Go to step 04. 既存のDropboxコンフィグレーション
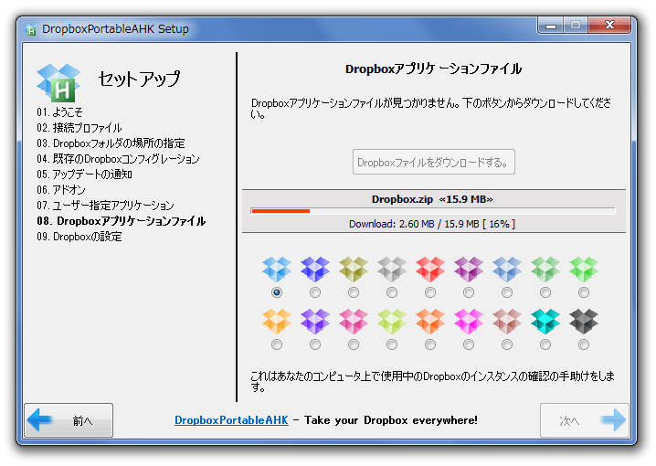 coord(119,159)
